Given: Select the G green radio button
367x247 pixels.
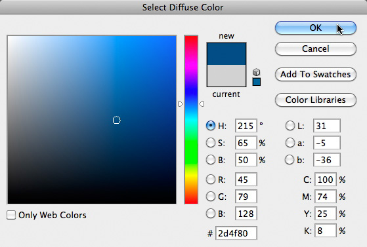Looking at the screenshot, I should pos(211,197).
